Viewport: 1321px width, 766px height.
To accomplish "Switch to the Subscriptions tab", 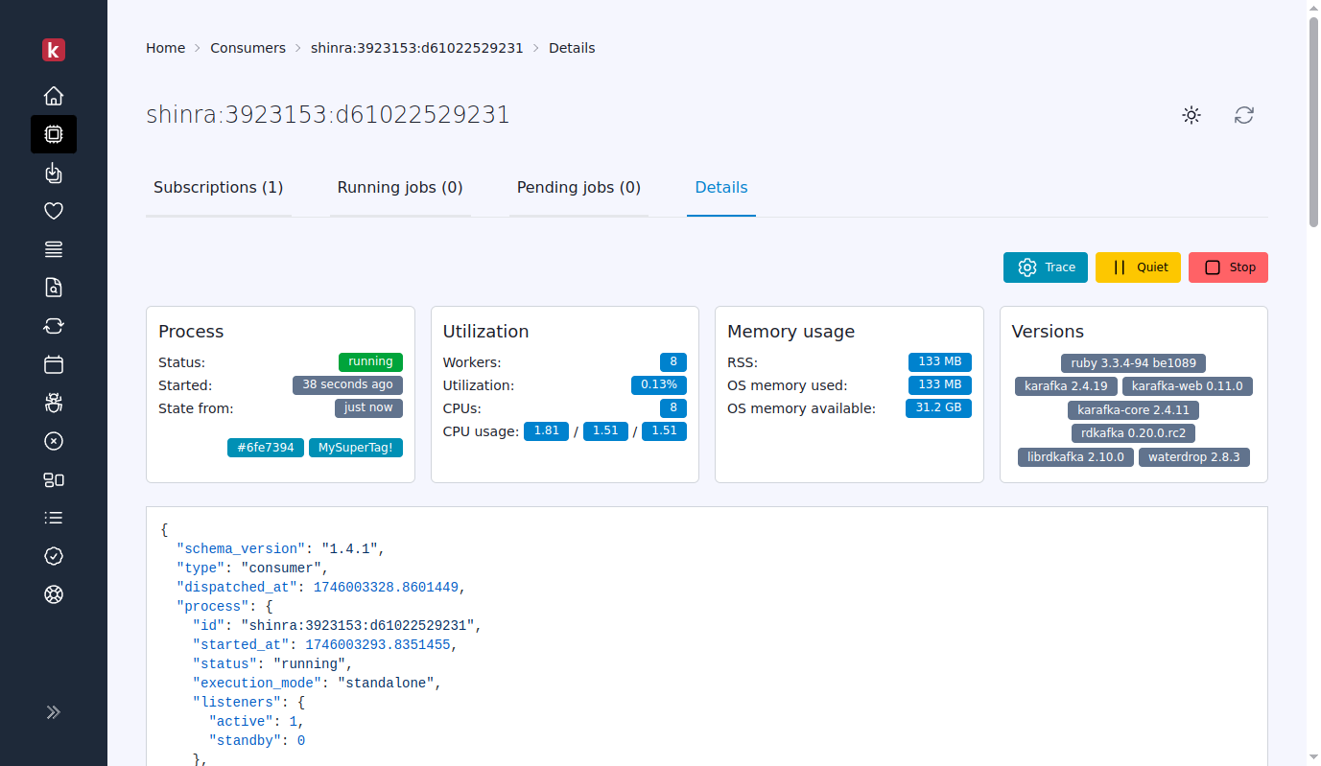I will tap(218, 187).
